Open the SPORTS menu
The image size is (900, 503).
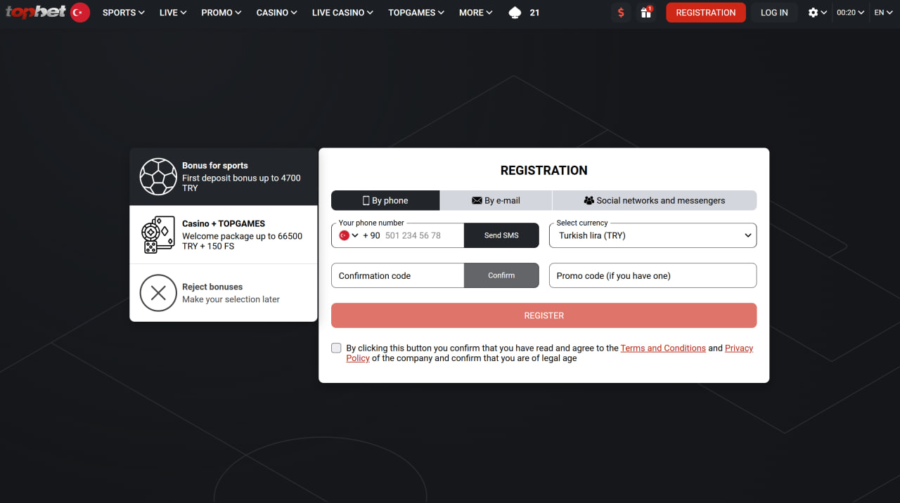(x=123, y=13)
